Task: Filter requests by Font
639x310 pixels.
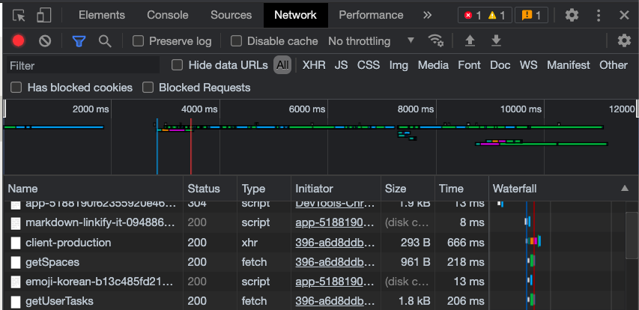Action: [x=469, y=65]
